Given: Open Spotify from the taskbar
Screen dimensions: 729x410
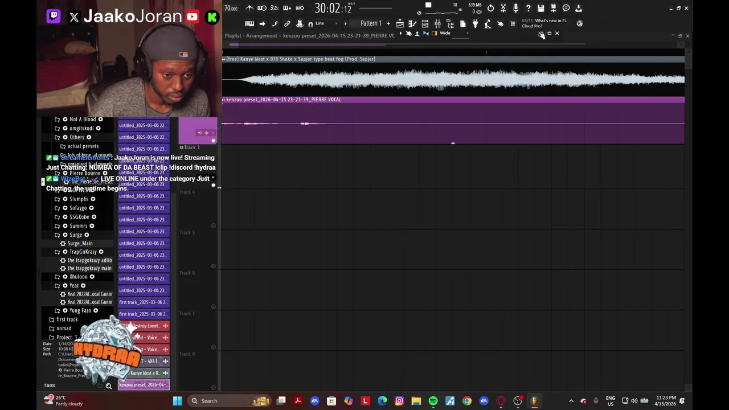Looking at the screenshot, I should click(433, 401).
